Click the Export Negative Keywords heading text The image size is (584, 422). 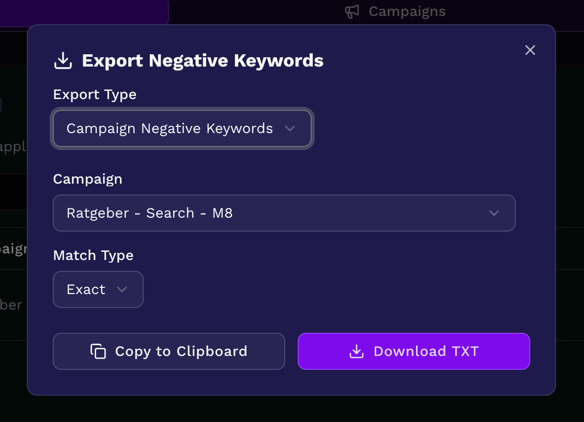coord(203,61)
